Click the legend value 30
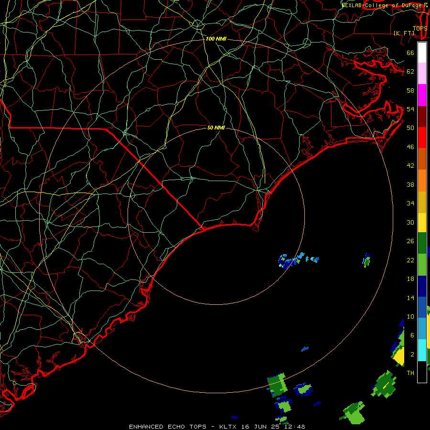Image resolution: width=430 pixels, height=430 pixels. [410, 222]
